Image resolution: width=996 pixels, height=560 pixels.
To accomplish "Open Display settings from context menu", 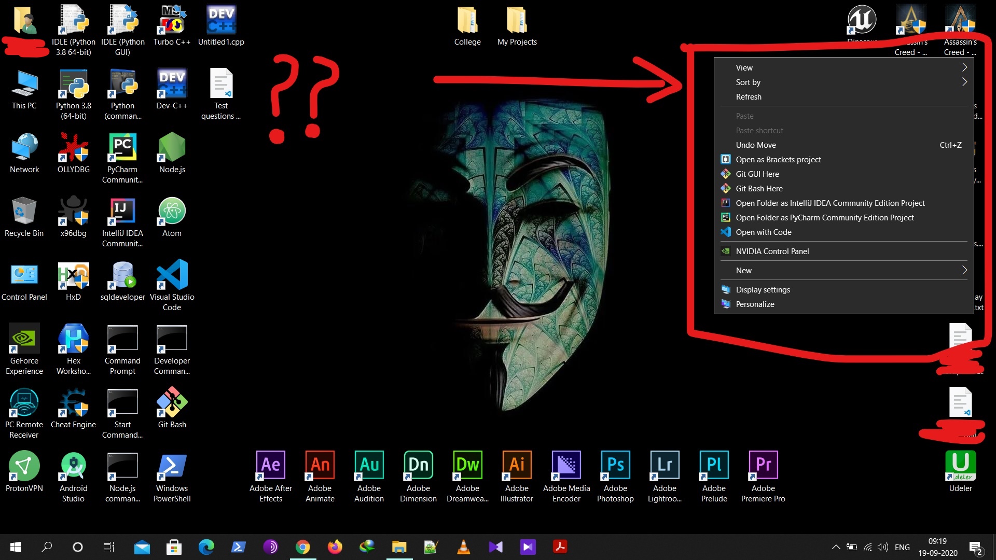I will tap(763, 290).
